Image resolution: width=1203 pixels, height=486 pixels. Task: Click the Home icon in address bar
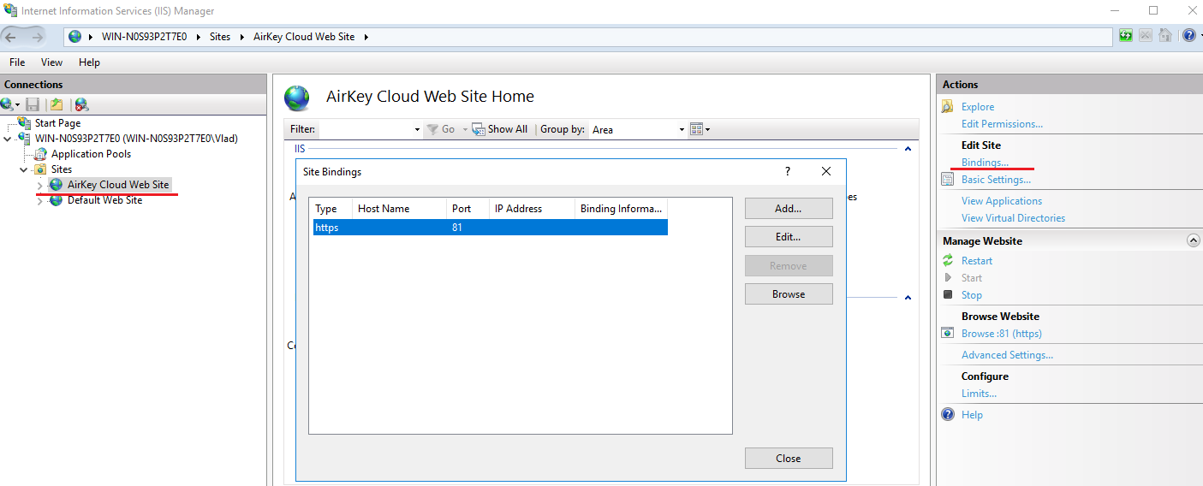1164,36
